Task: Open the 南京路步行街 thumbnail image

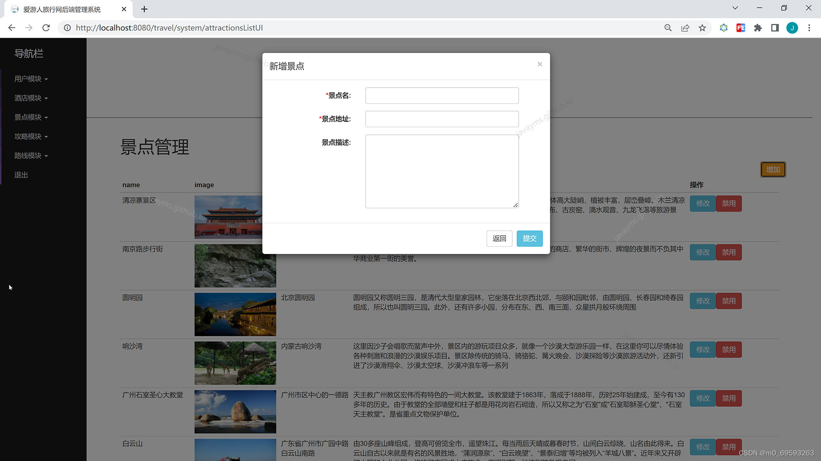Action: 235,266
